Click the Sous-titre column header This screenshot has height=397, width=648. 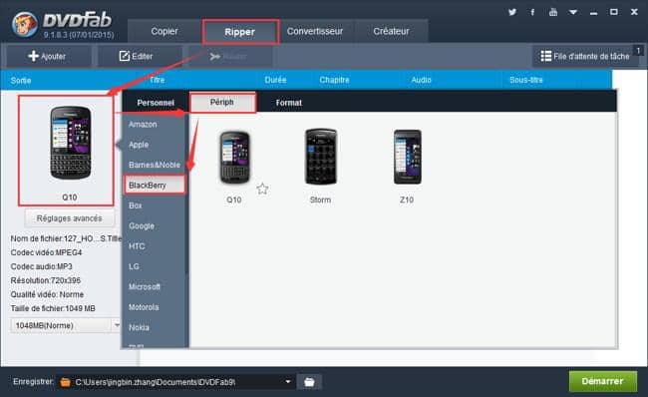tap(526, 80)
